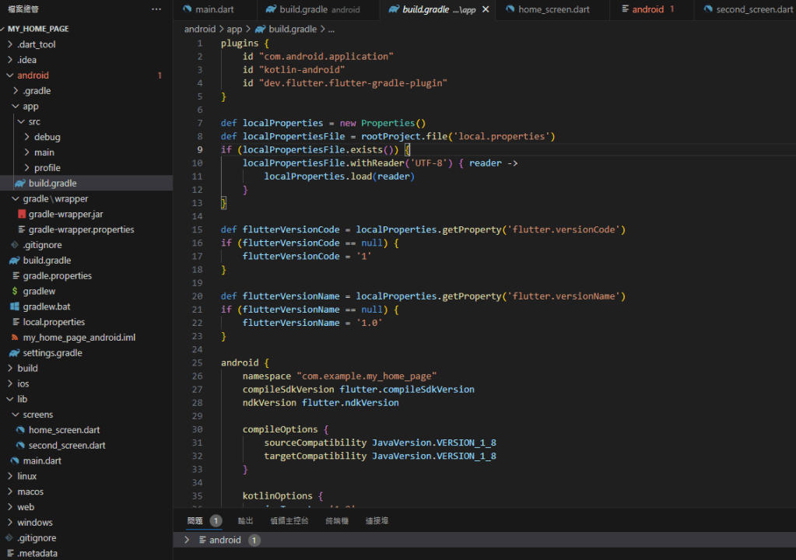Open home_screen.dart in the lib screens folder
The height and width of the screenshot is (560, 796).
[64, 430]
